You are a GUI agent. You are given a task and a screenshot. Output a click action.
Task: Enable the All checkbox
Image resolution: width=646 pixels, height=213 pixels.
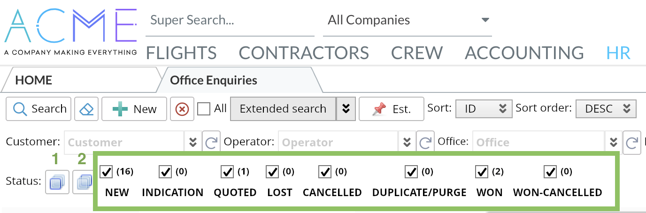tap(204, 109)
